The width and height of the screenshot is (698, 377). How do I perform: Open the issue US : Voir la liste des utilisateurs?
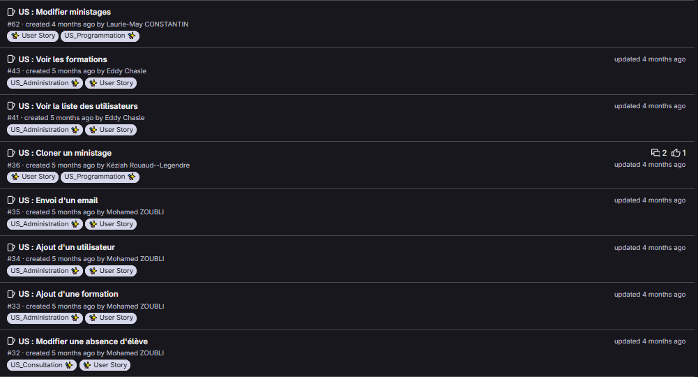tap(78, 106)
